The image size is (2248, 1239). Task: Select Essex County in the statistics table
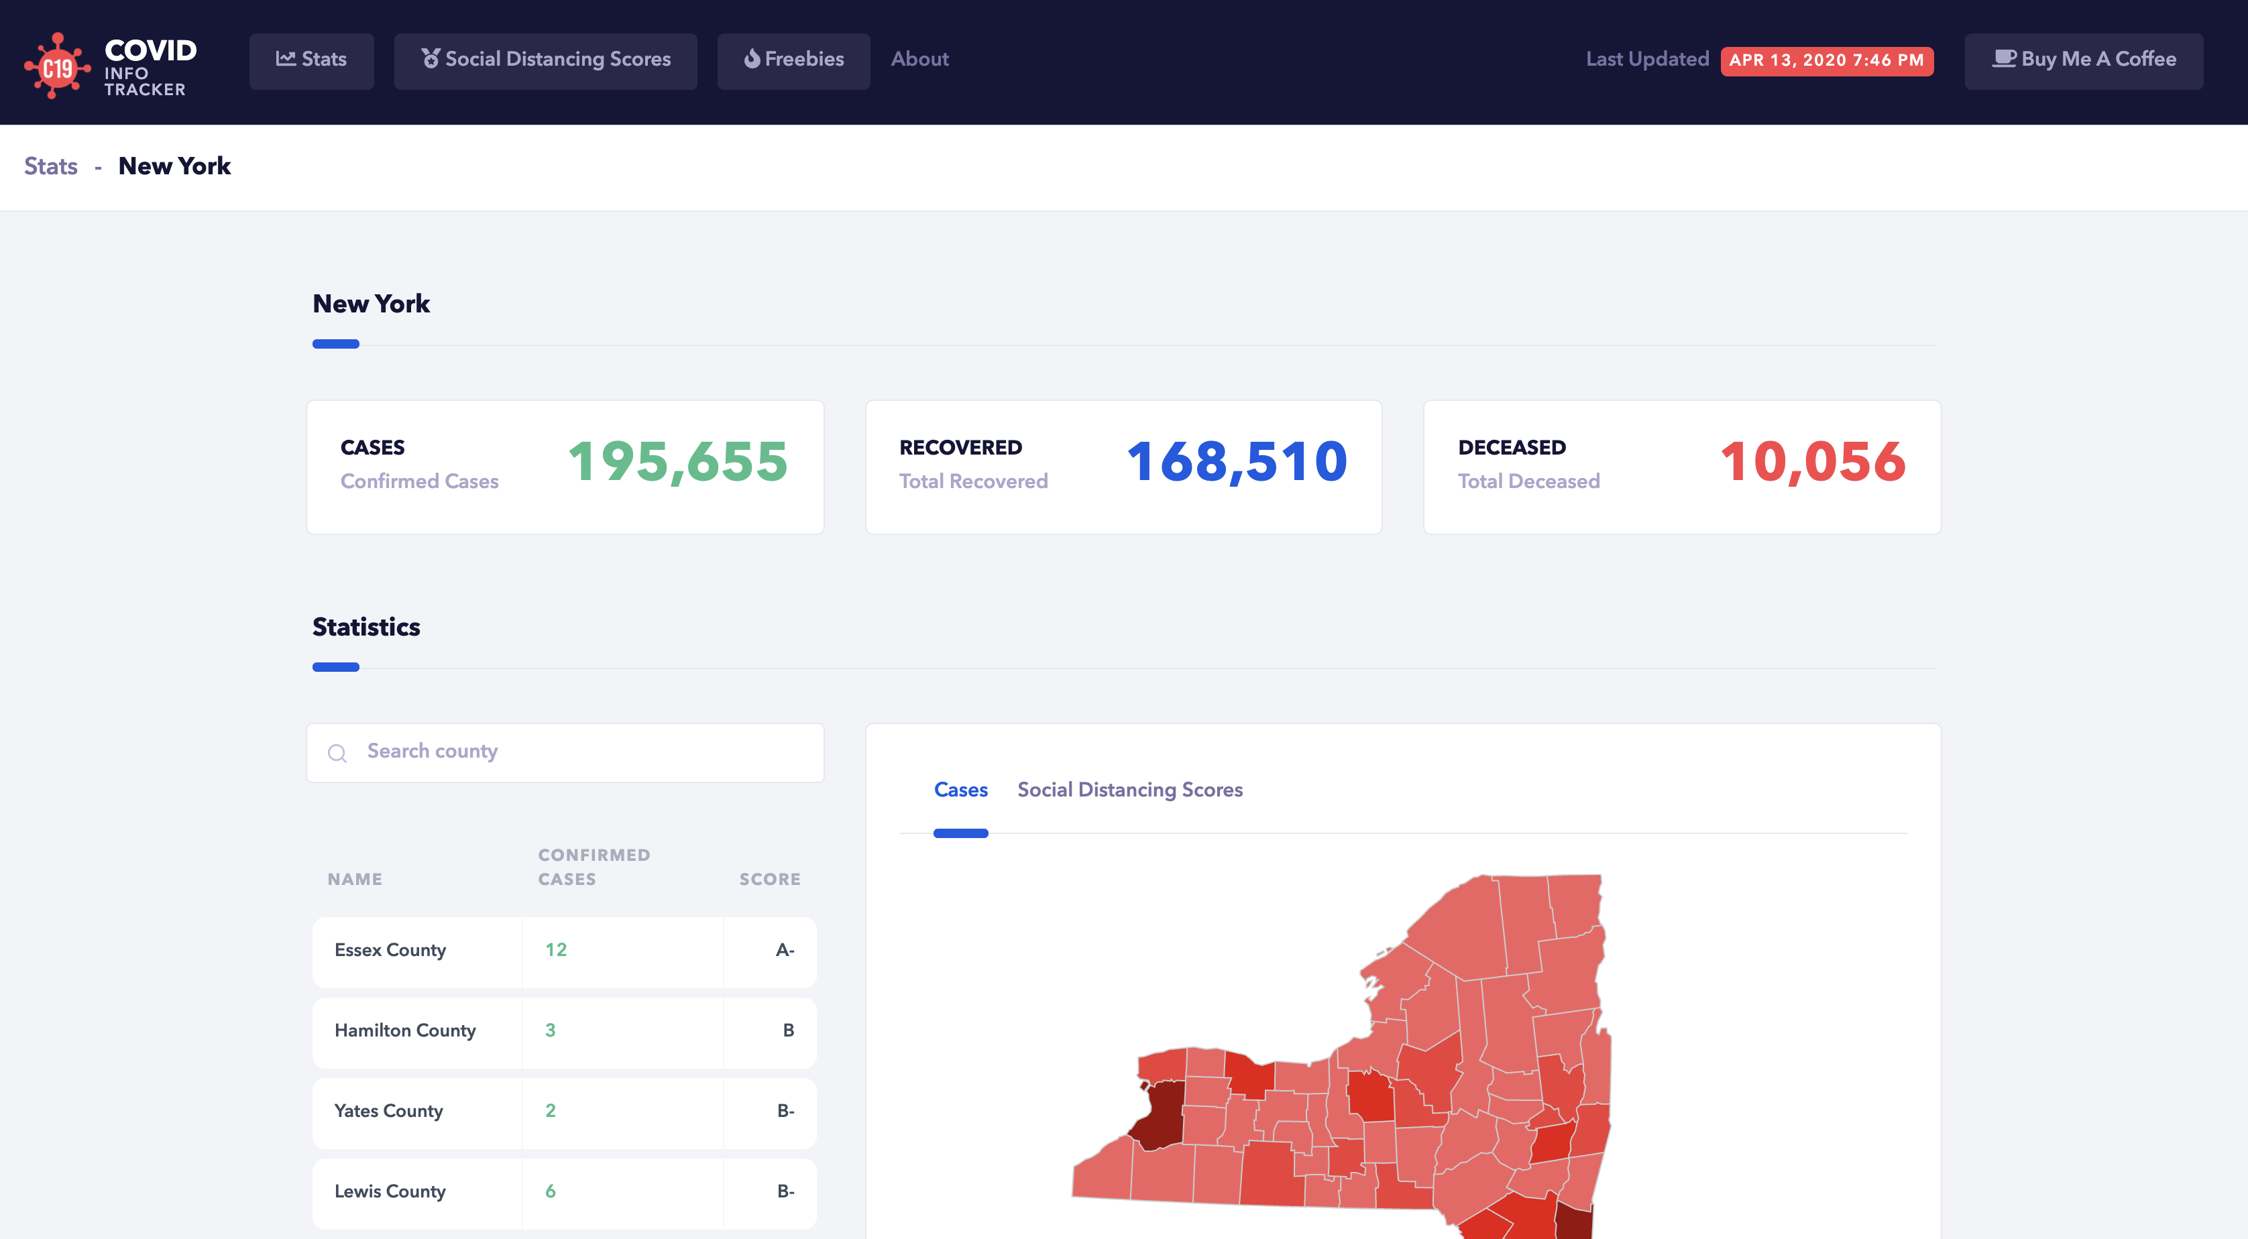click(x=389, y=951)
